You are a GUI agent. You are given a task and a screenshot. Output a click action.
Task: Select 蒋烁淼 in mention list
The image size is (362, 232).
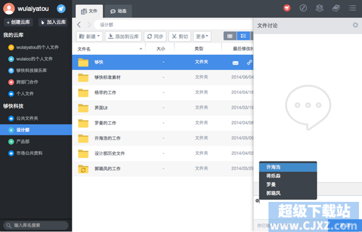point(288,176)
